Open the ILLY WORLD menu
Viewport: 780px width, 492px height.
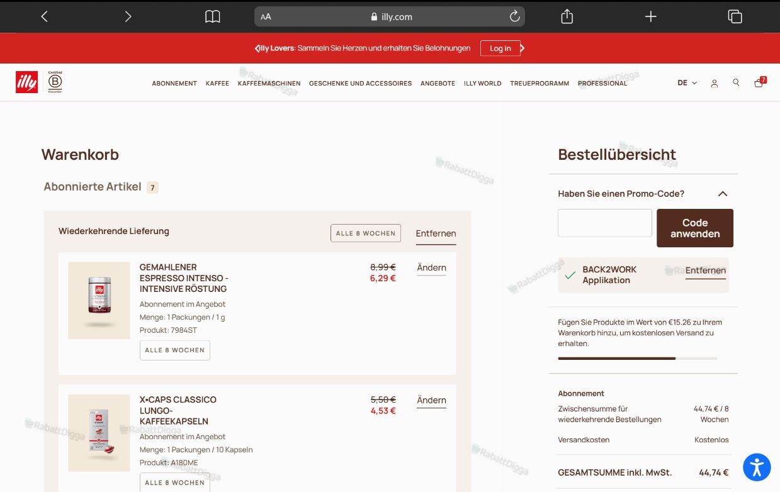[482, 83]
